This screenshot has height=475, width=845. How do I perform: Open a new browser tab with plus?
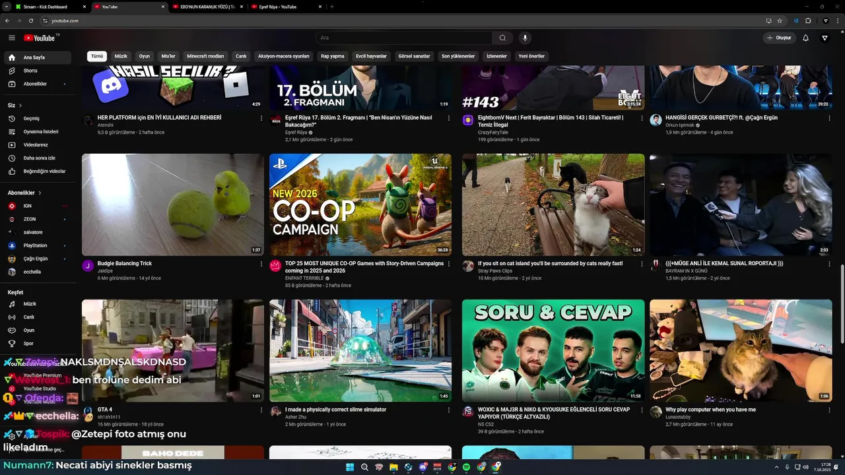(331, 7)
